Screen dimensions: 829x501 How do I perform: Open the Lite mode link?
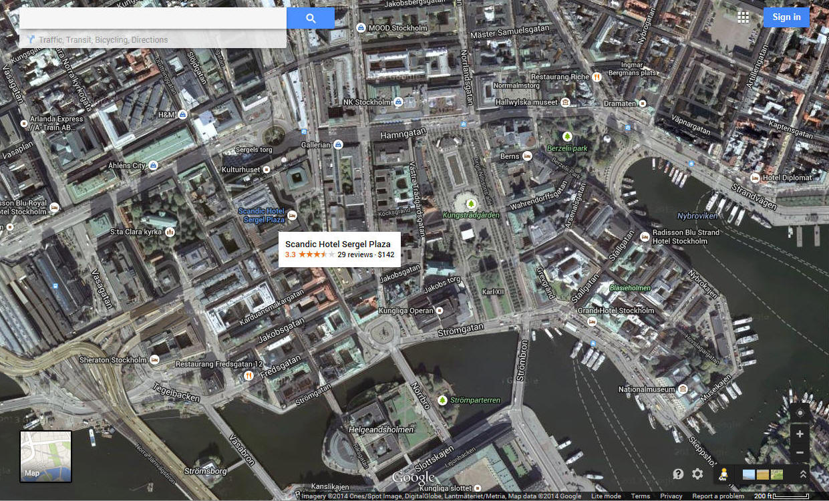606,496
